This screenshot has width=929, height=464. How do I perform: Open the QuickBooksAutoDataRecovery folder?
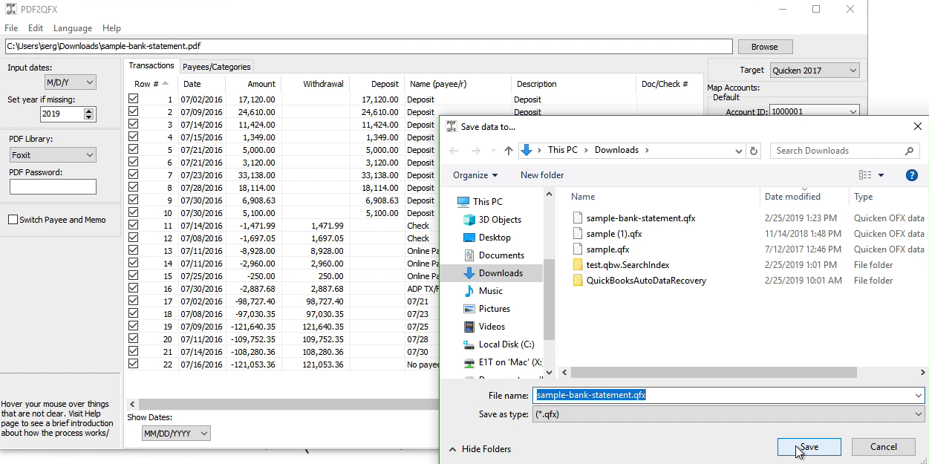coord(646,281)
